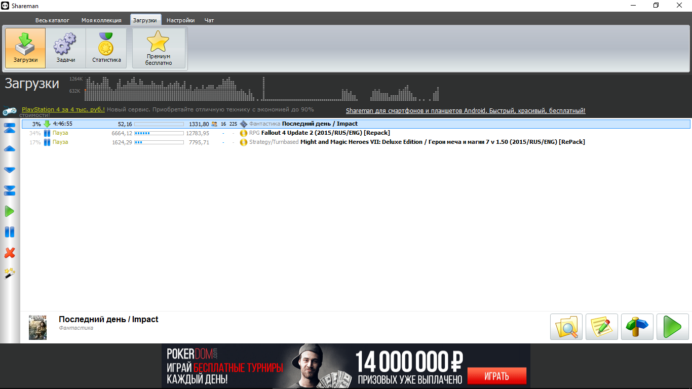Image resolution: width=692 pixels, height=389 pixels.
Task: Open the Чат tab
Action: coord(209,20)
